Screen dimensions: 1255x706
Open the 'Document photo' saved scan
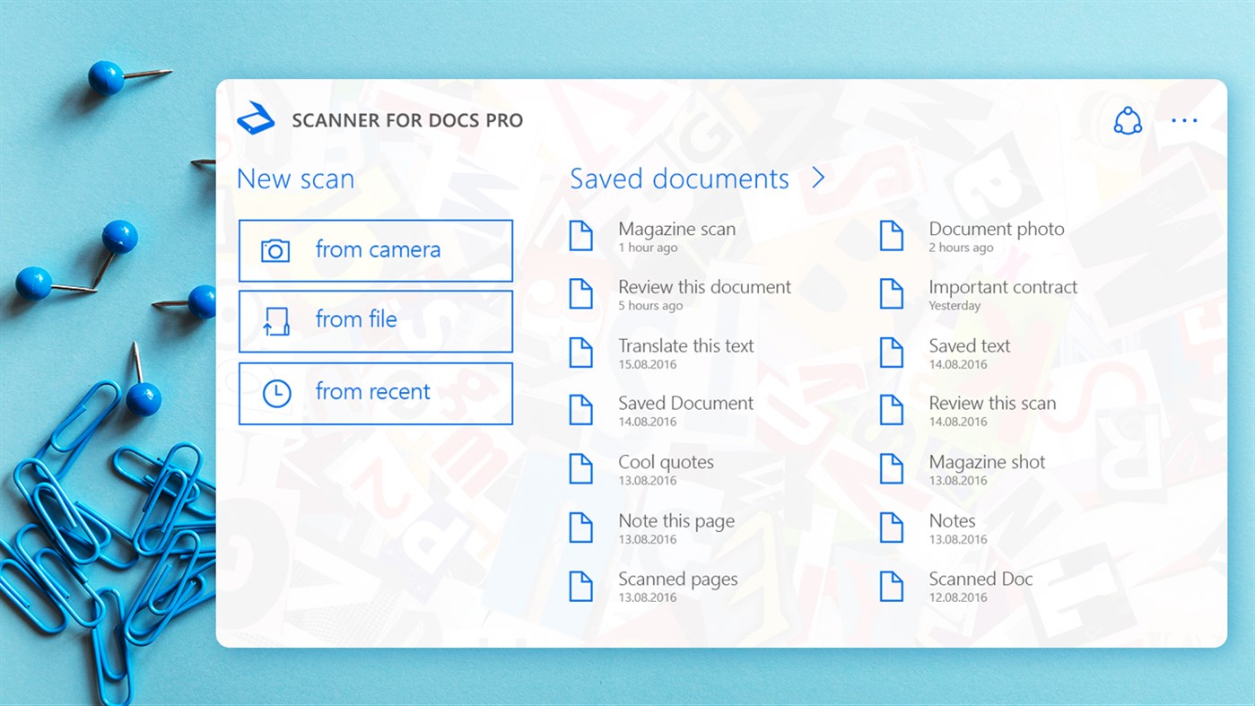point(996,229)
